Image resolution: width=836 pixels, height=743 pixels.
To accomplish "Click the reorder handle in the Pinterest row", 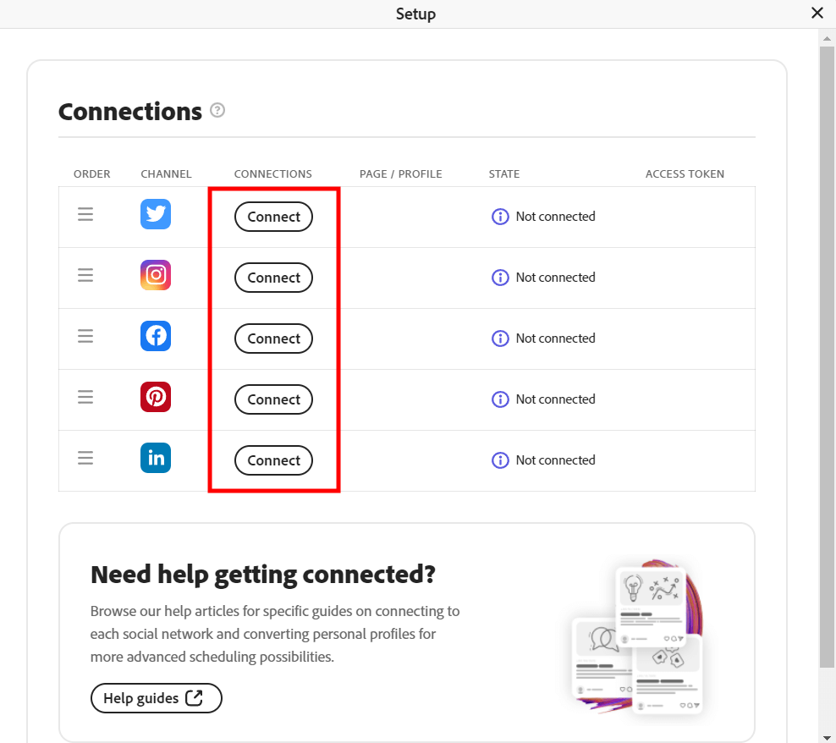I will 85,397.
